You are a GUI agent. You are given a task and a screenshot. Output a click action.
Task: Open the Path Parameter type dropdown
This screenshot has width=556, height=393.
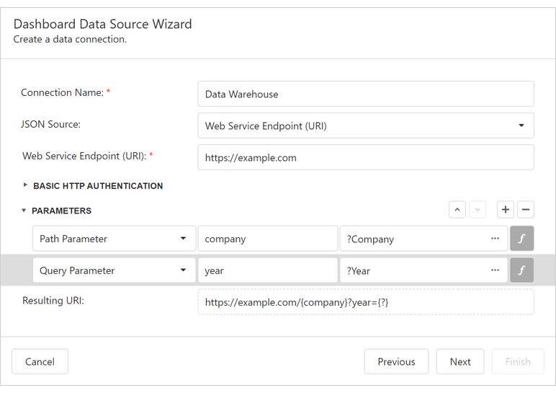pos(182,239)
